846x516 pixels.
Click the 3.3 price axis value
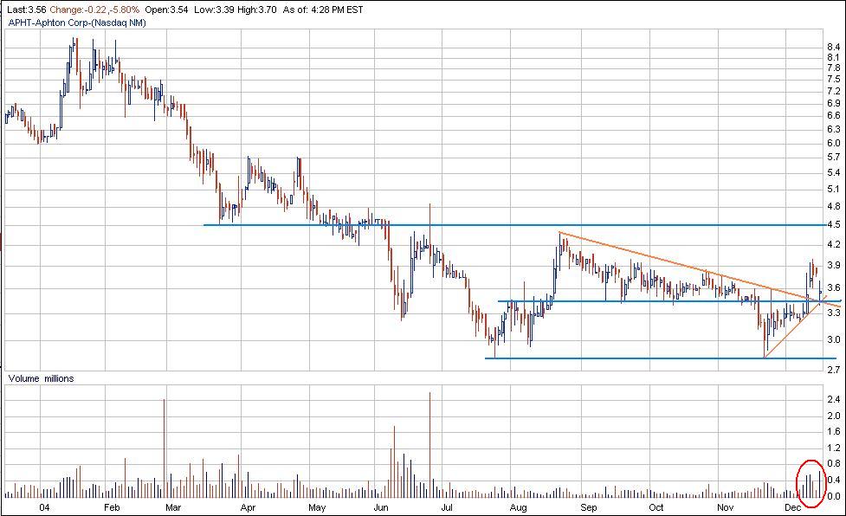pyautogui.click(x=833, y=313)
